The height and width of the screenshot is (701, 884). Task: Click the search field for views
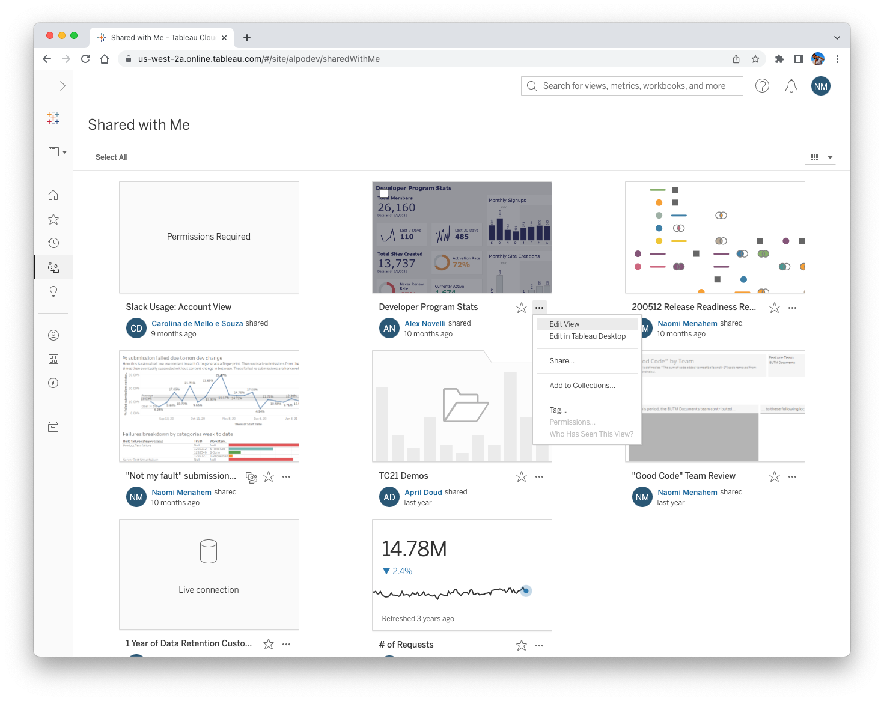[632, 86]
